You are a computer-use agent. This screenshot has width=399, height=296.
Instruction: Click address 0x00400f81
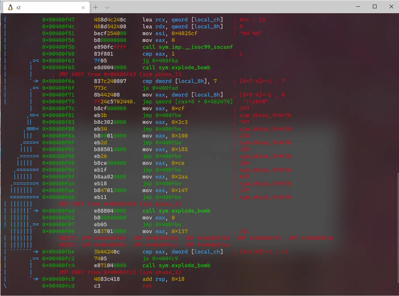[x=58, y=115]
